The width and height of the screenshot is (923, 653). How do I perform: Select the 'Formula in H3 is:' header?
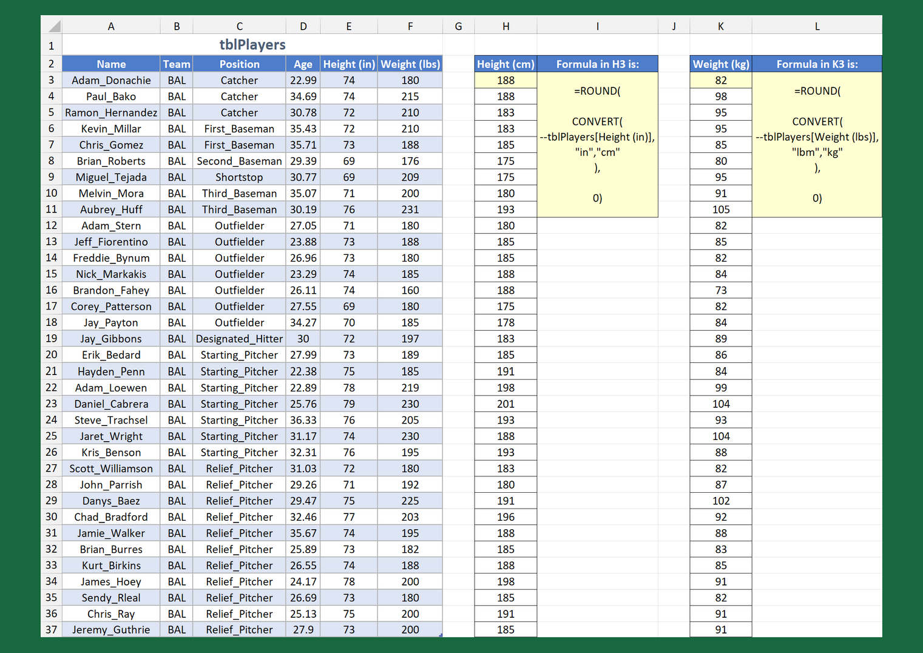(x=597, y=64)
